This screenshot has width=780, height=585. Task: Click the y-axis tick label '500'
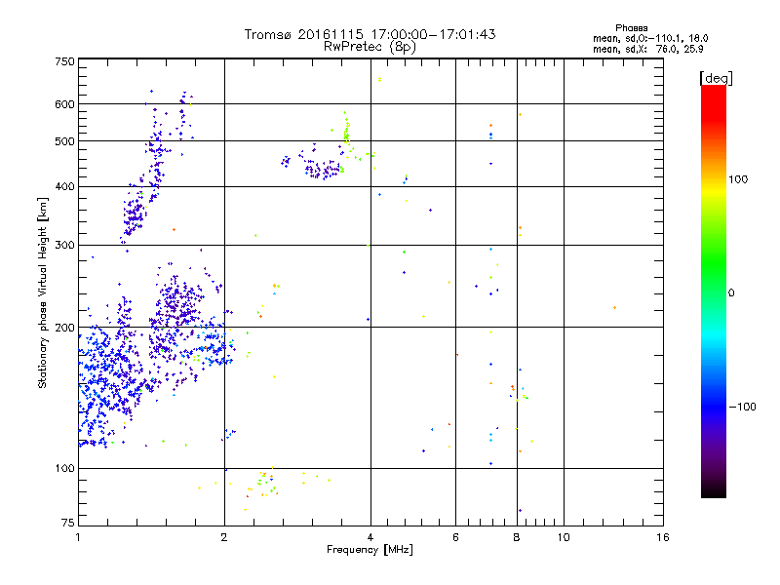click(x=64, y=141)
